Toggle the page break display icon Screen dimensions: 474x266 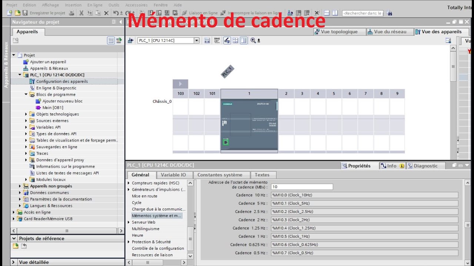point(236,40)
